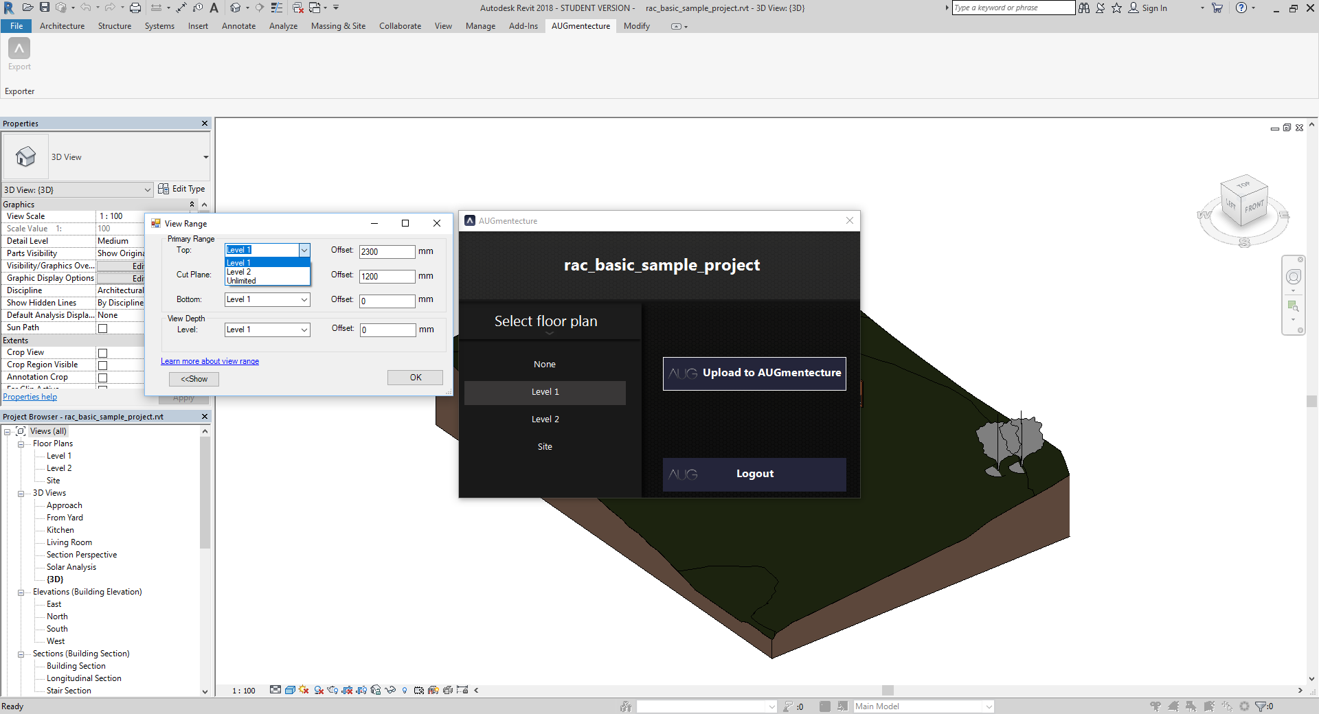Click Edit Type in Properties panel
The height and width of the screenshot is (714, 1319).
coord(181,189)
